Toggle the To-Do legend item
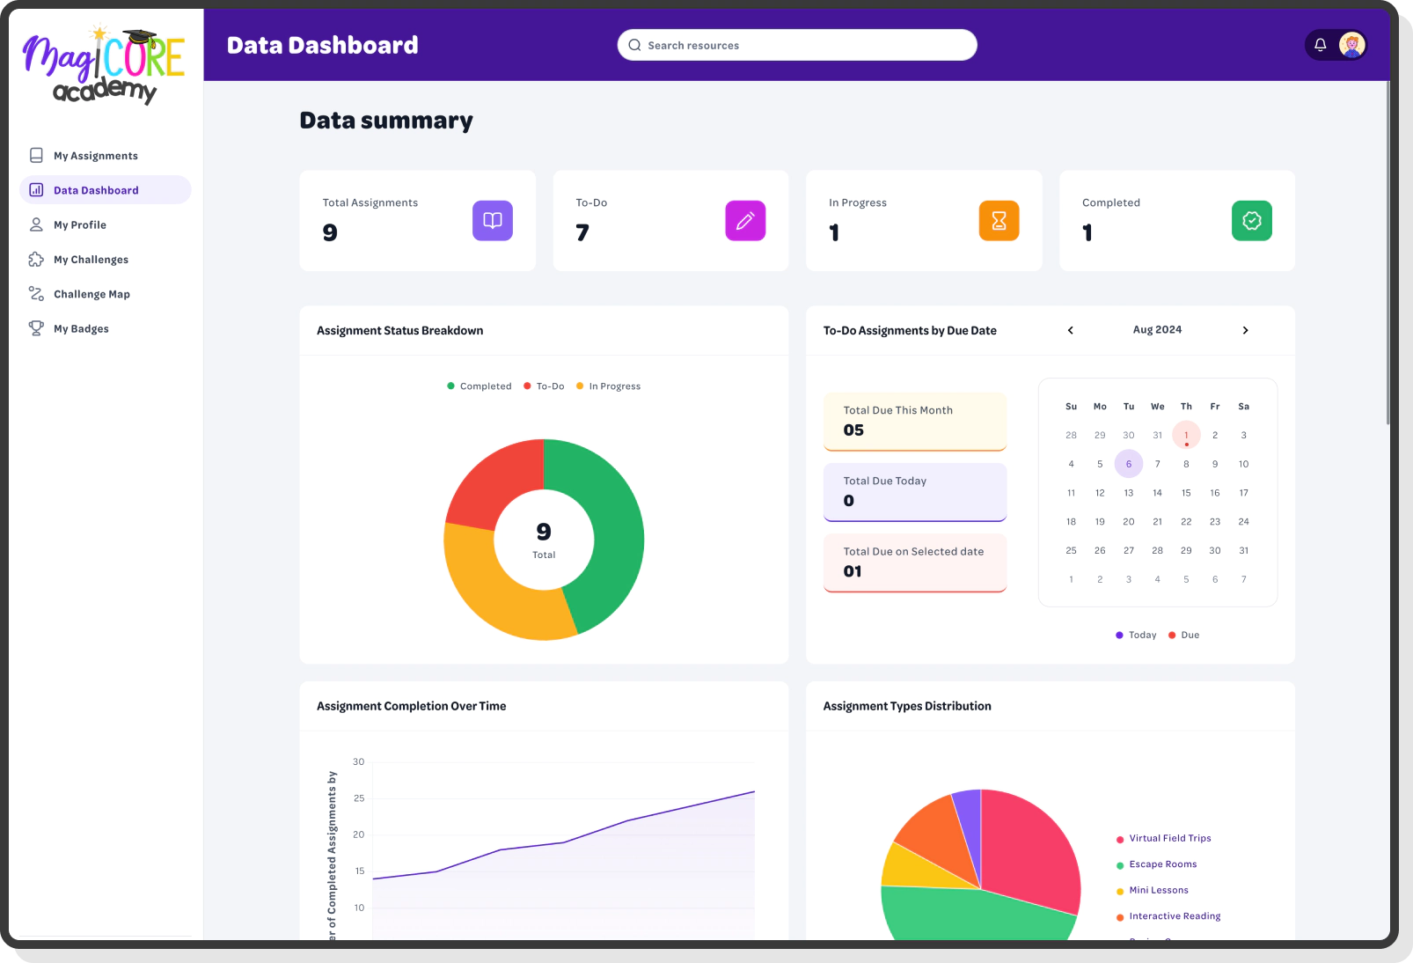Viewport: 1413px width, 963px height. pos(544,386)
